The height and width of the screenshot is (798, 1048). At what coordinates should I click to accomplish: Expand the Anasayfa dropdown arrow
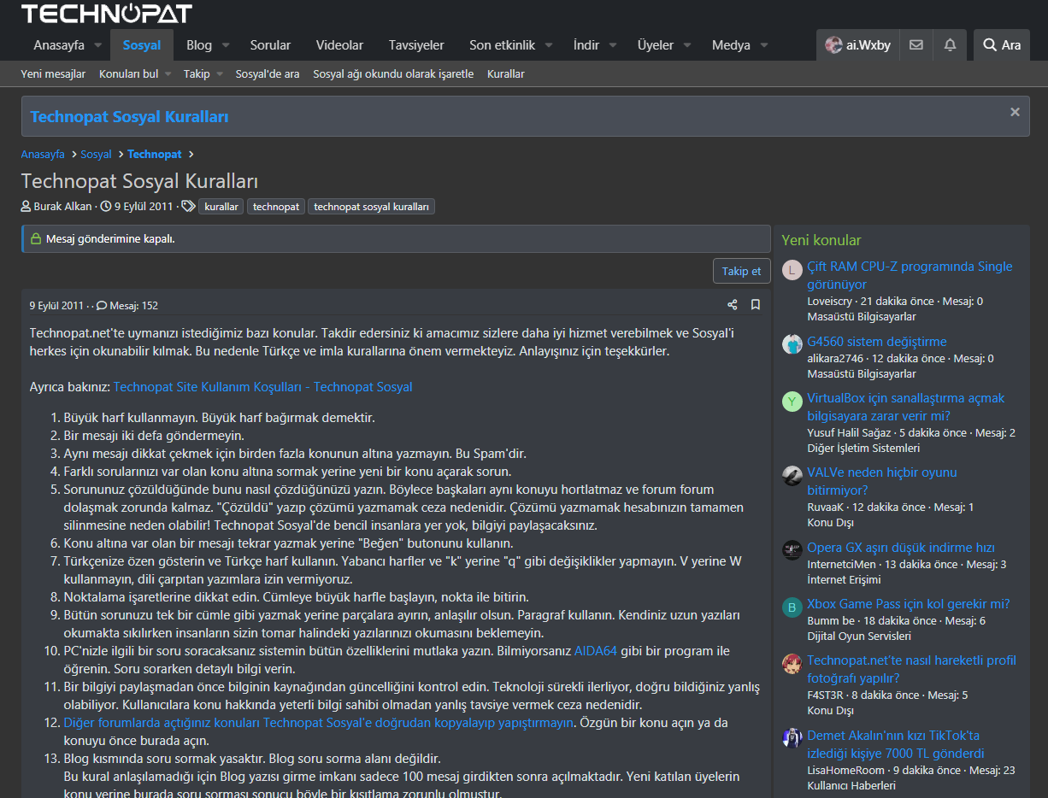pyautogui.click(x=97, y=45)
